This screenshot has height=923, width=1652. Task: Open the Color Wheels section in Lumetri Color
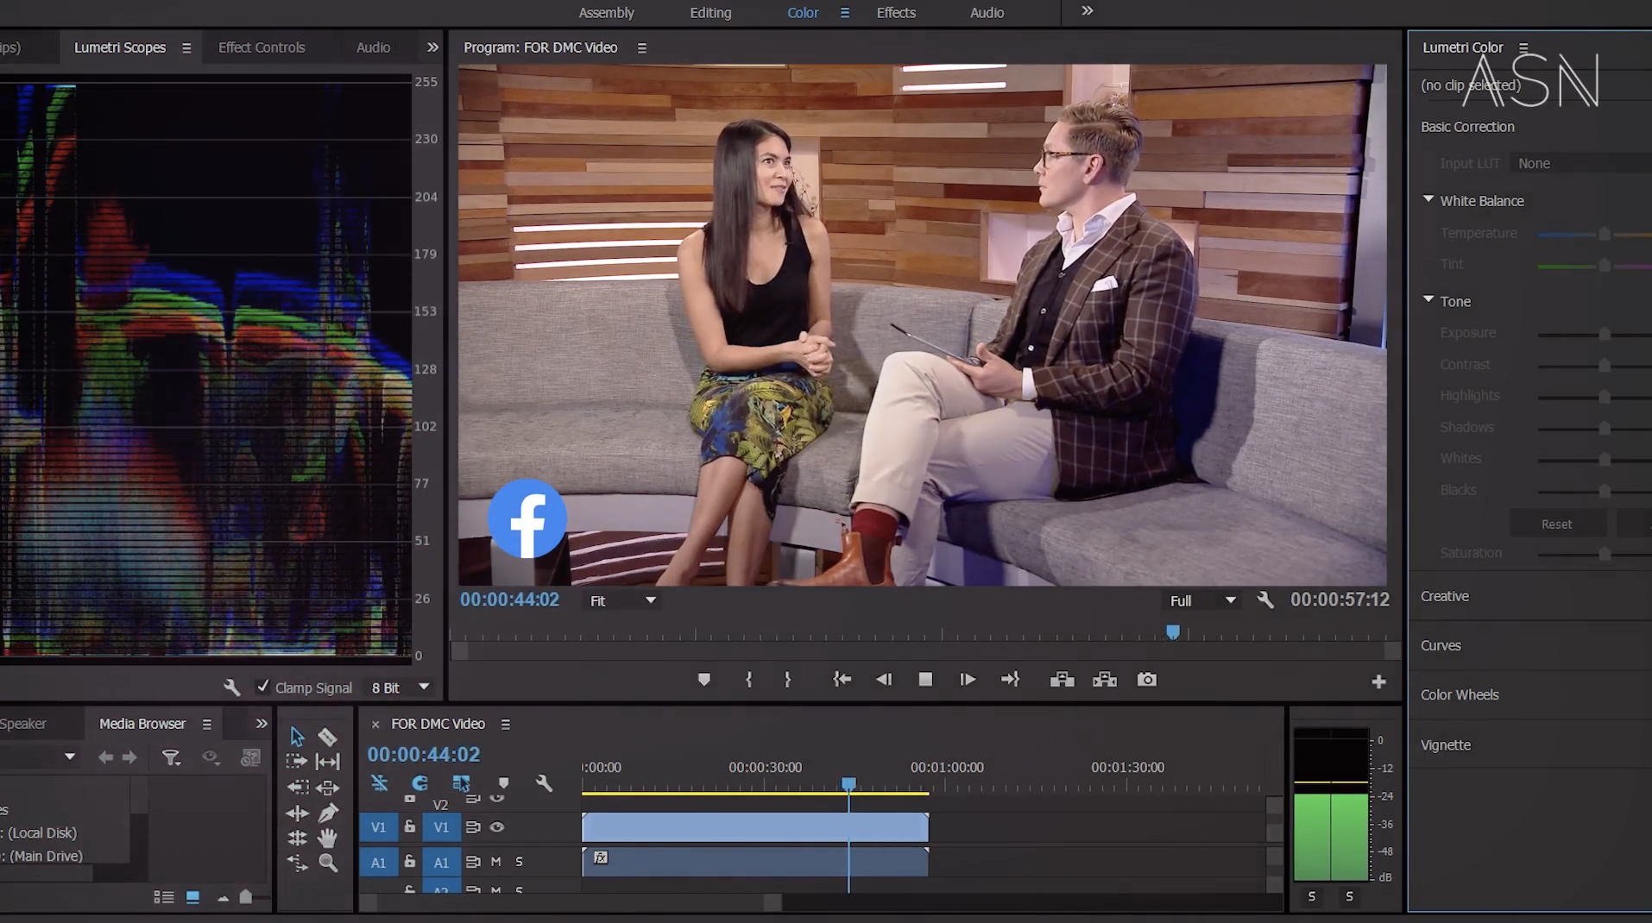(1460, 694)
